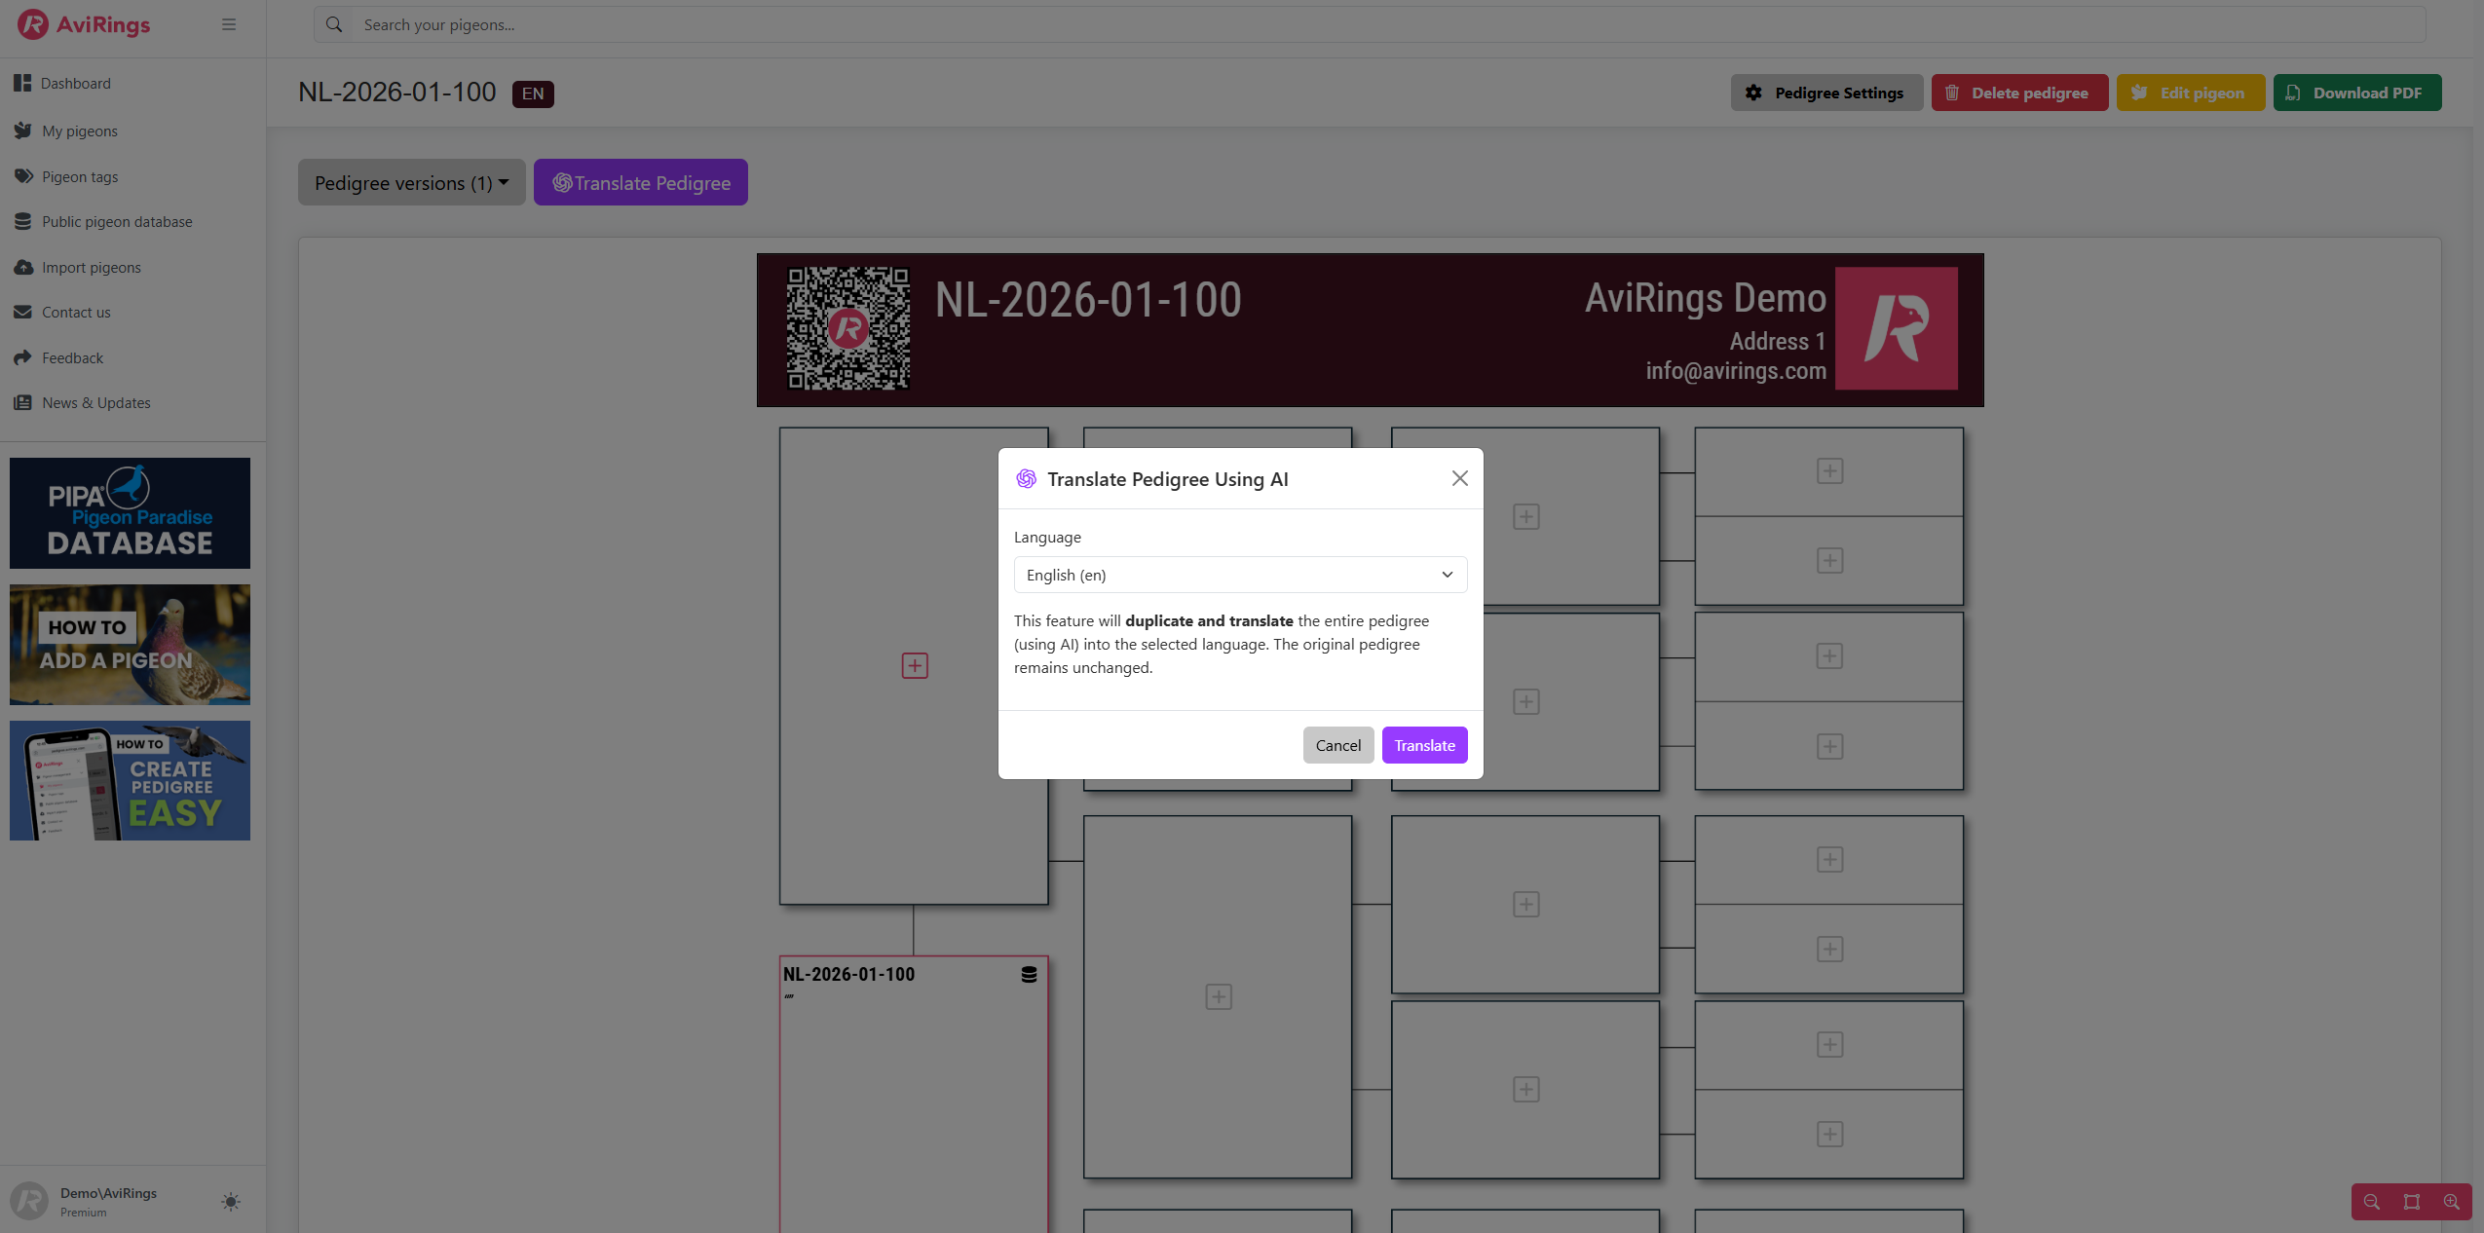Click the database icon on NL-2026-01-100 card
This screenshot has height=1233, width=2484.
coord(1029,975)
